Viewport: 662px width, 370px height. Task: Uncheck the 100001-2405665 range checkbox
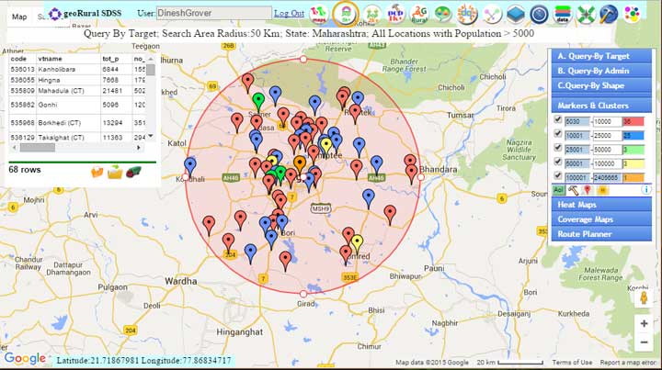click(558, 175)
